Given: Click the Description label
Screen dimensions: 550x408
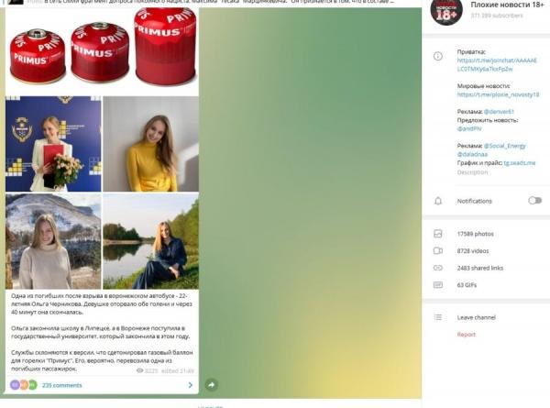Looking at the screenshot, I should click(x=472, y=172).
